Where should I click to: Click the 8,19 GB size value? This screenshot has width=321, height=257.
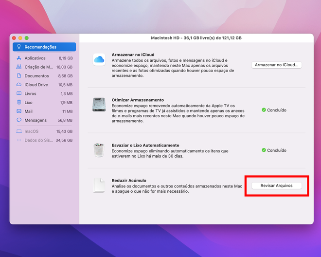tap(66, 58)
